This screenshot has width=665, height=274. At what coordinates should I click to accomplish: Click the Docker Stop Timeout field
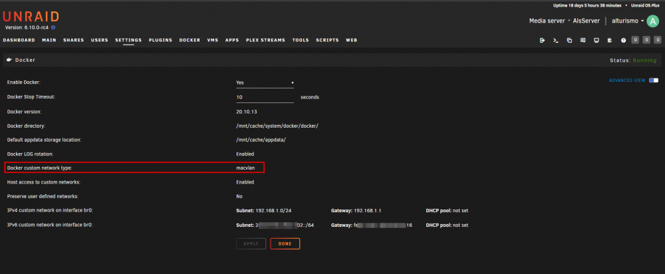265,97
